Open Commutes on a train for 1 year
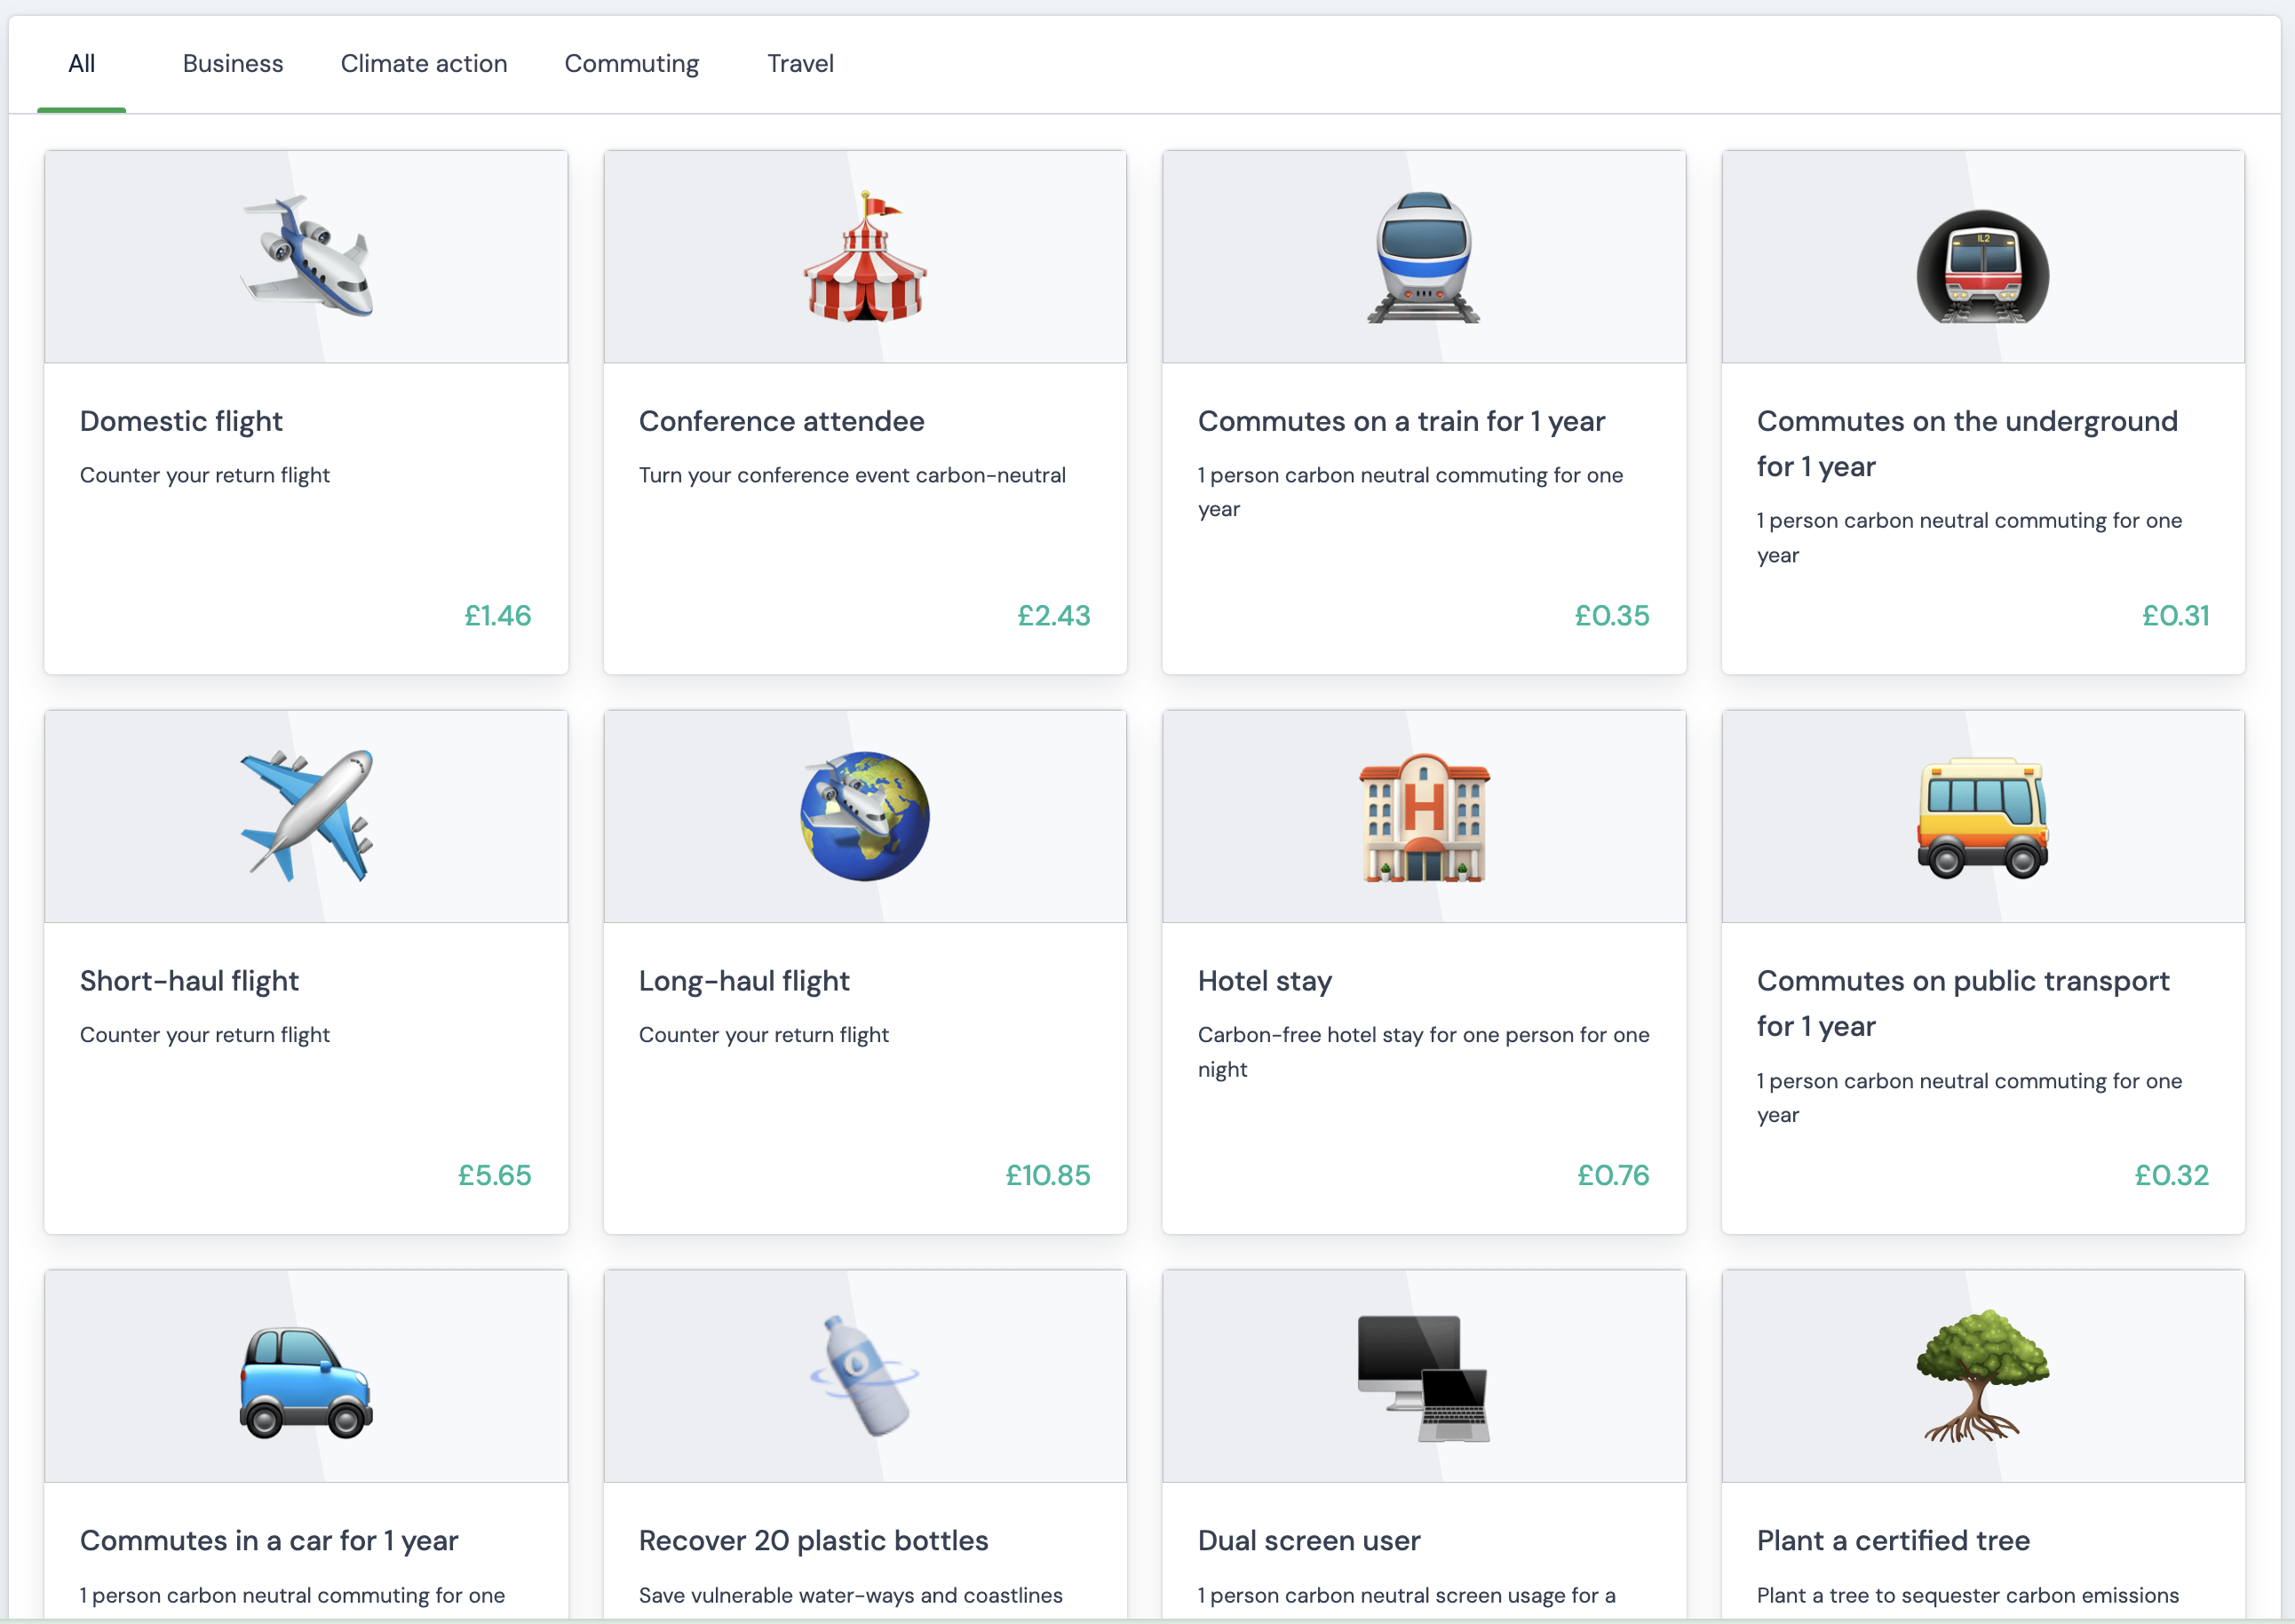Screen dimensions: 2295x1624 point(1402,421)
